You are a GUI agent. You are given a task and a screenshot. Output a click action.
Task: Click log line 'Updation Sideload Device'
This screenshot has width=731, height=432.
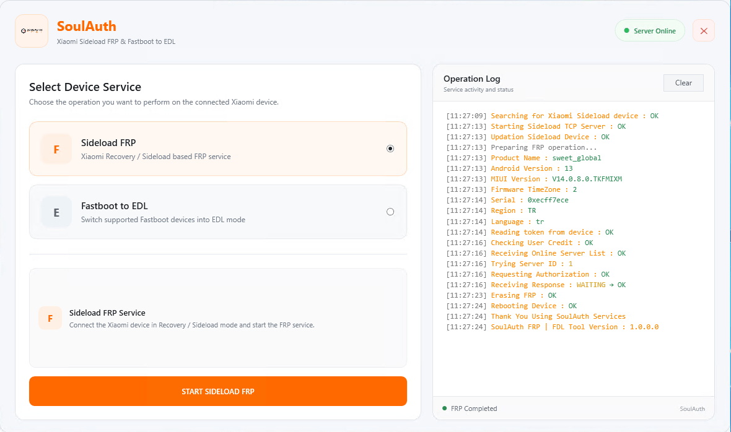(x=528, y=137)
